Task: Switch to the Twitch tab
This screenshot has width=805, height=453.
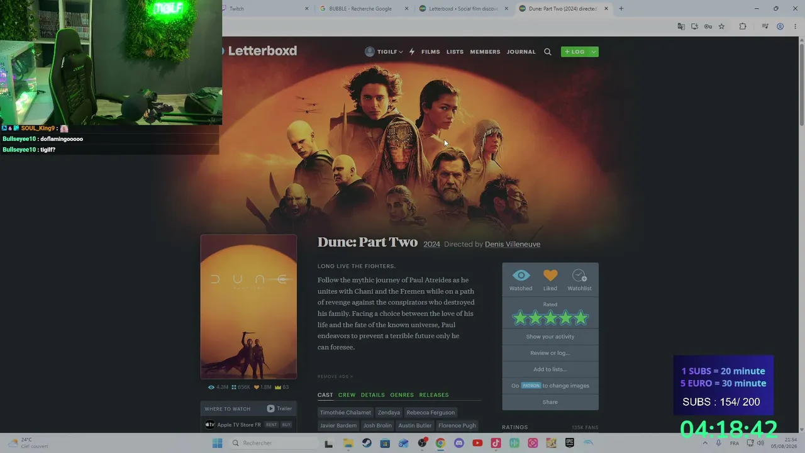Action: [264, 9]
